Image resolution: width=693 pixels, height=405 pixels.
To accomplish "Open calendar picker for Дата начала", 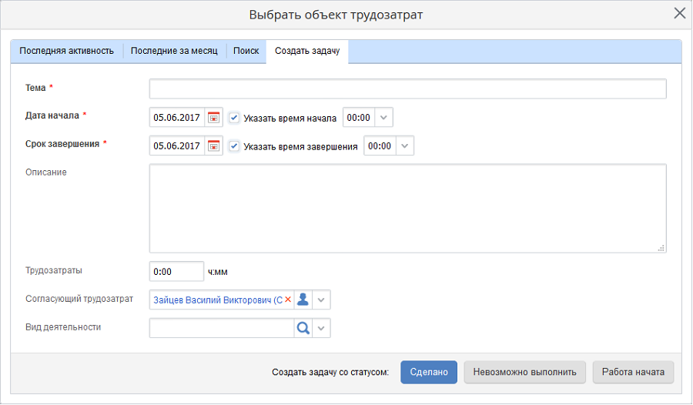I will point(214,118).
